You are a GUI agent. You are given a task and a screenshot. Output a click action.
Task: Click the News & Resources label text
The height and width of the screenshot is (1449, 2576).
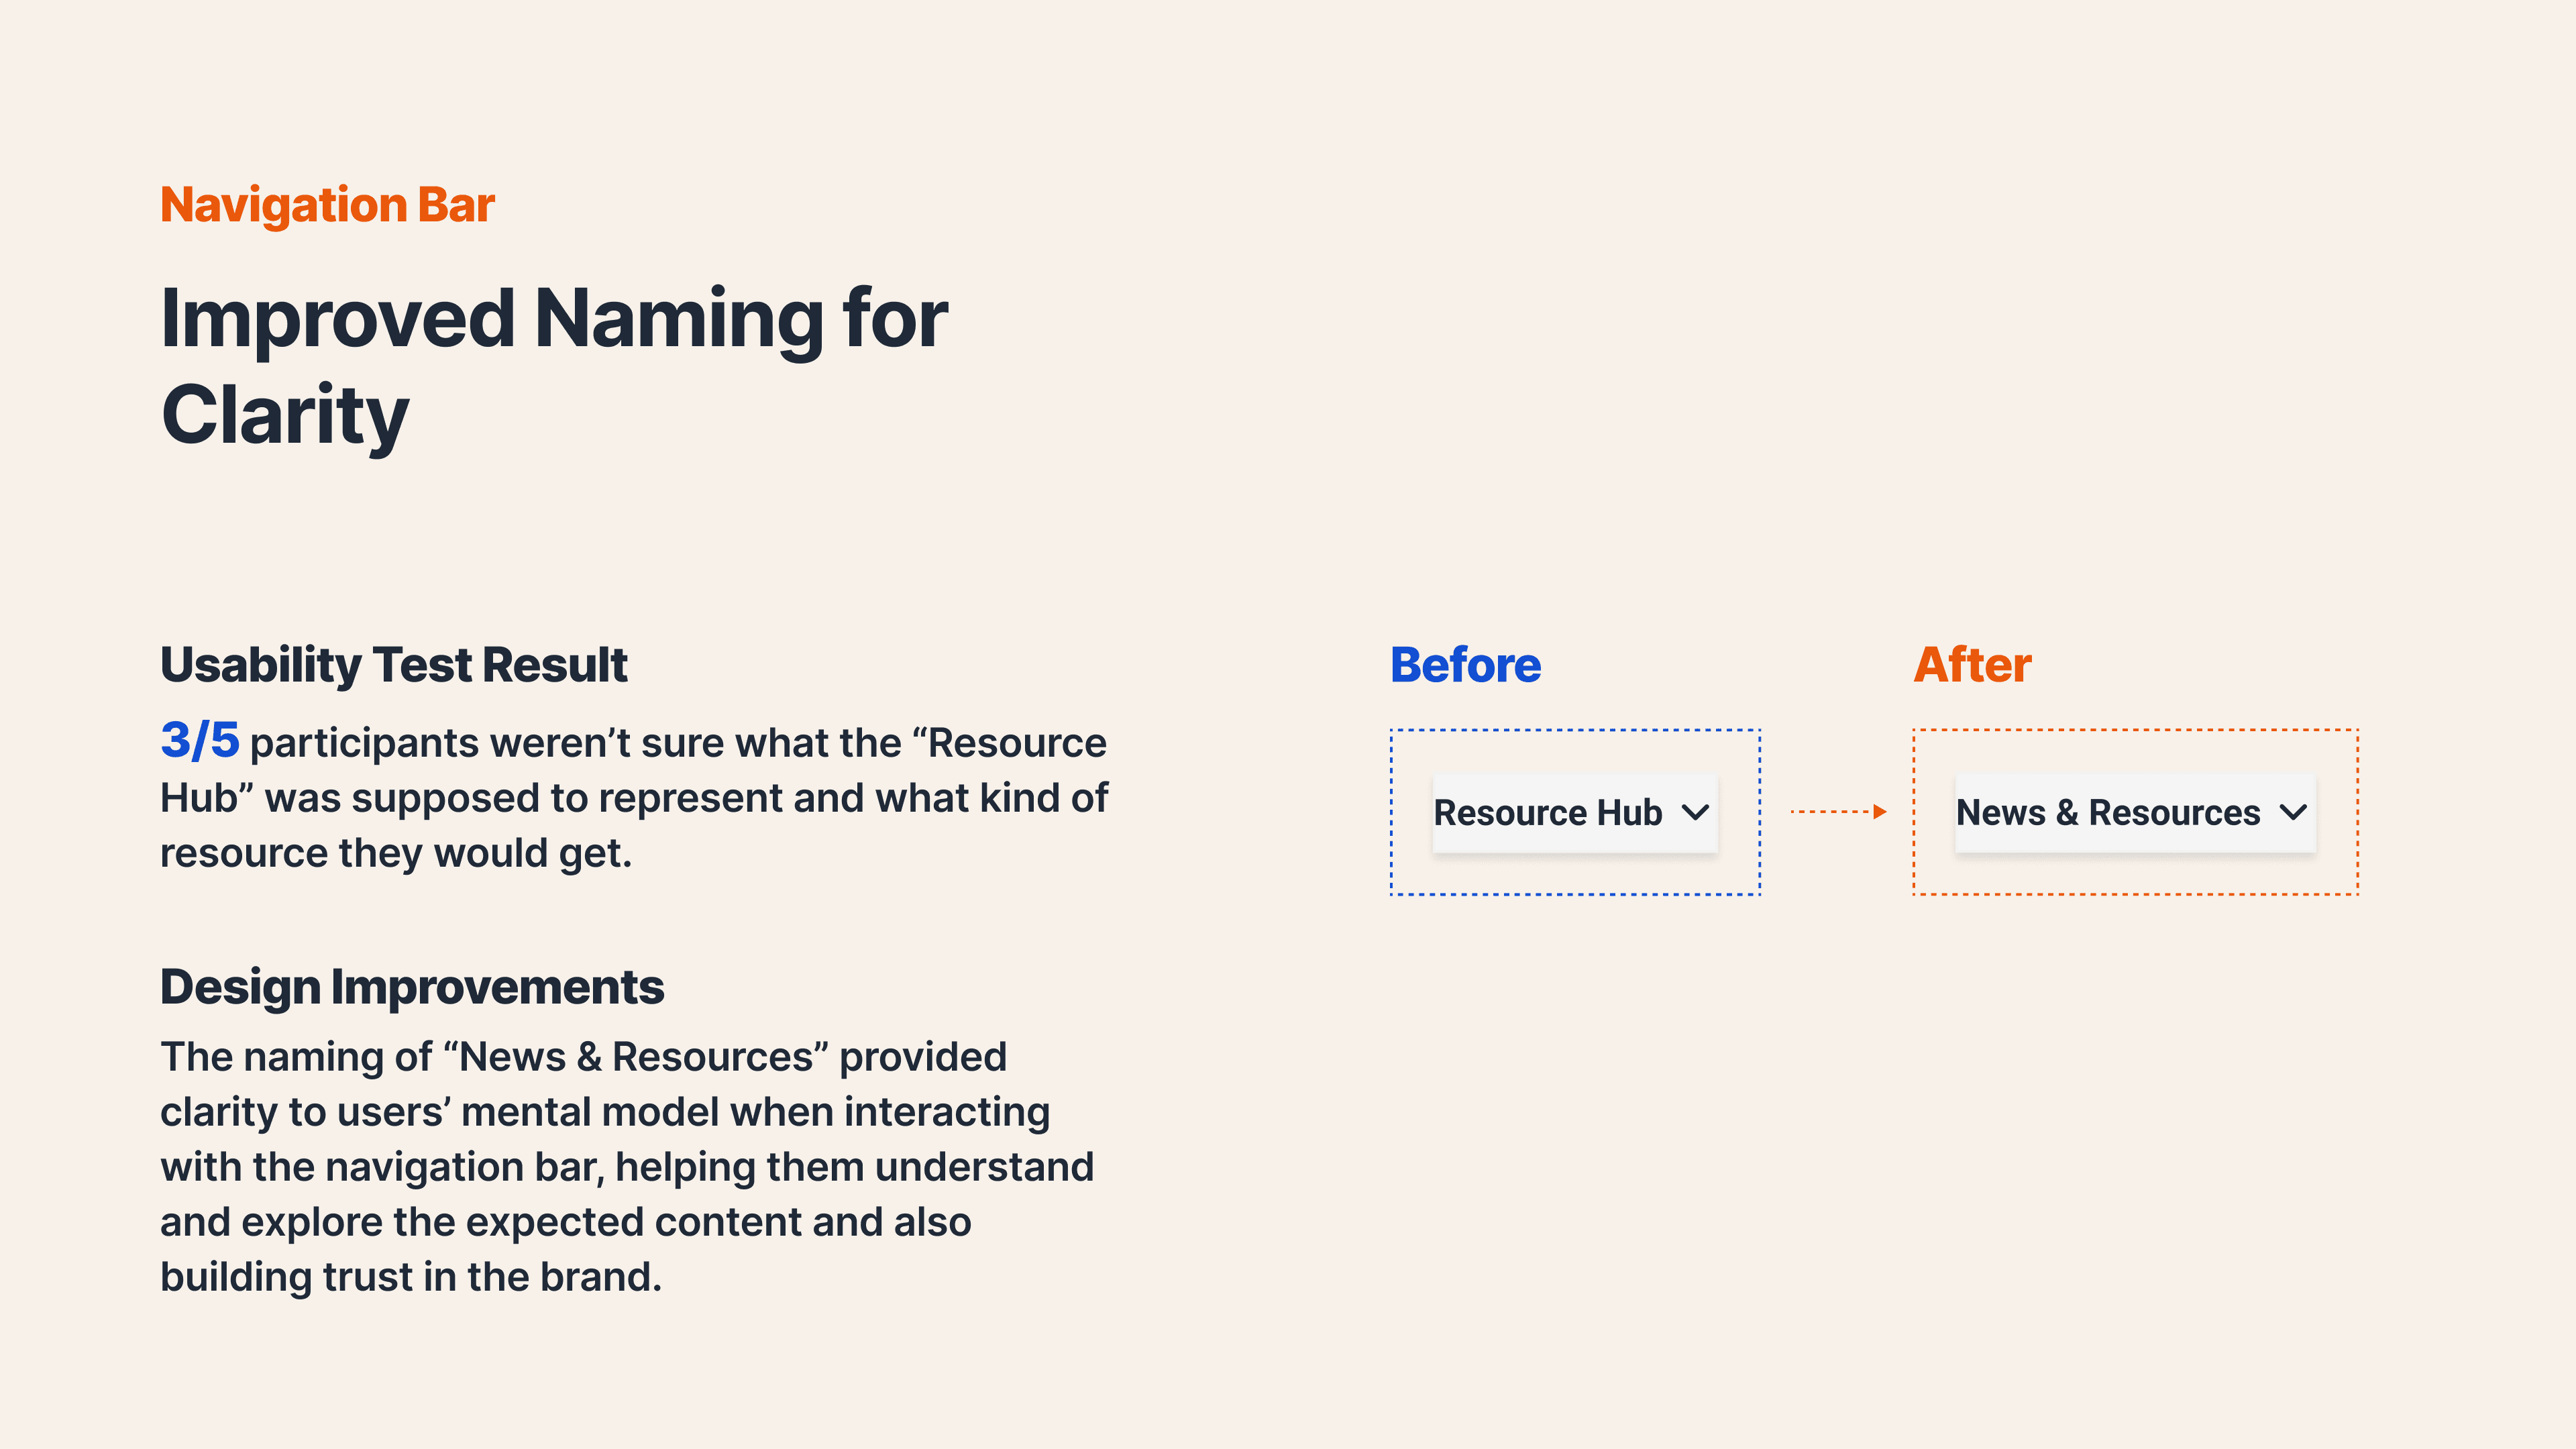point(2107,812)
